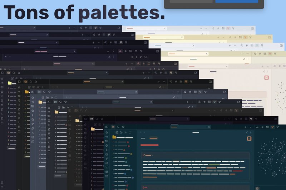Select the tab in the topmost white window
This screenshot has height=190, width=286.
(x=136, y=28)
